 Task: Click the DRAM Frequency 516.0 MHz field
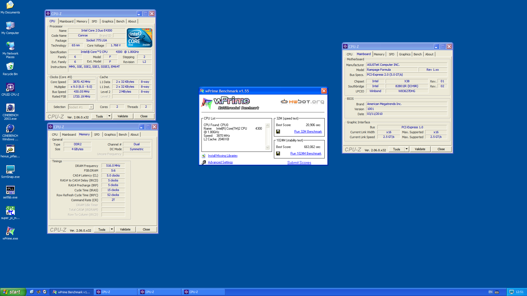point(113,166)
